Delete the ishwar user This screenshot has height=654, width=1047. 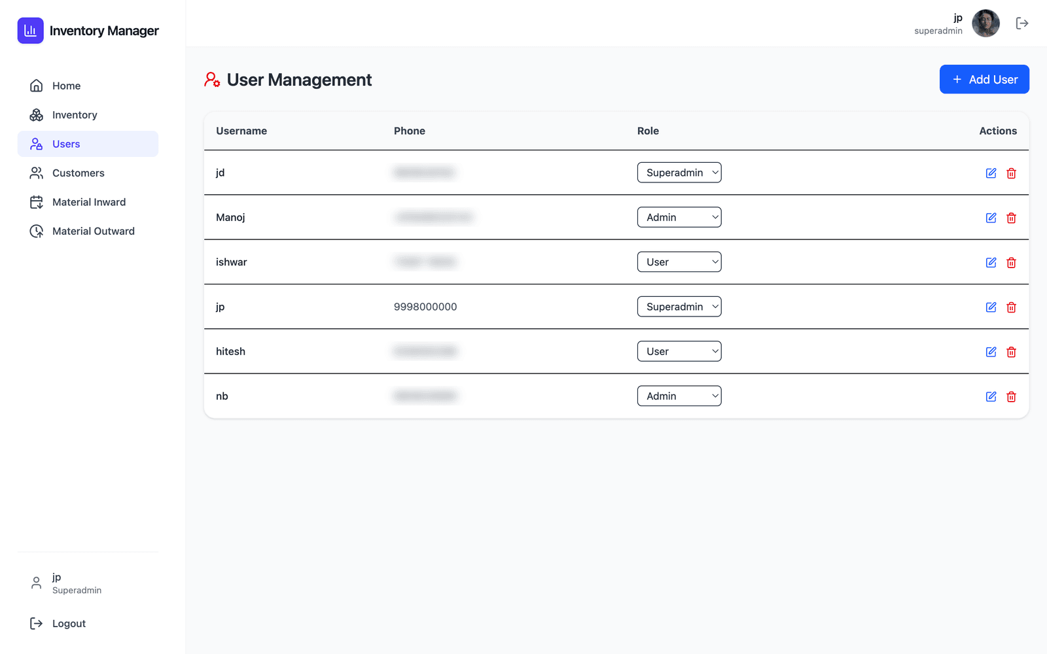point(1011,262)
